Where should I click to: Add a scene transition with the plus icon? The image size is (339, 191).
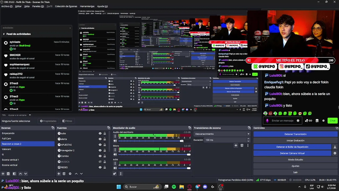pos(236,145)
